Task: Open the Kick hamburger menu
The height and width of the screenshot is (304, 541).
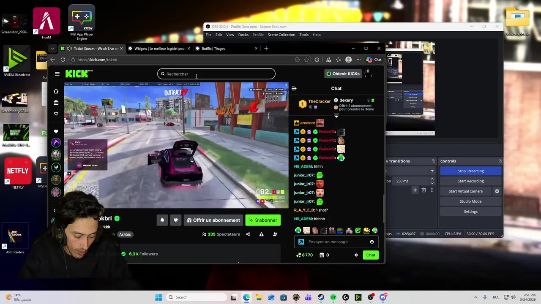Action: 57,74
